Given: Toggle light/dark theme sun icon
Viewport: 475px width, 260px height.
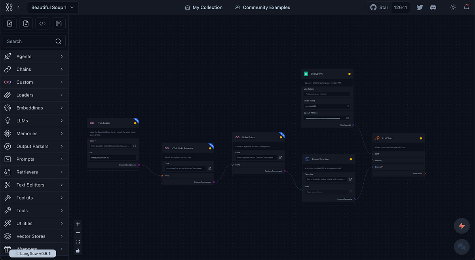Looking at the screenshot, I should coord(453,8).
